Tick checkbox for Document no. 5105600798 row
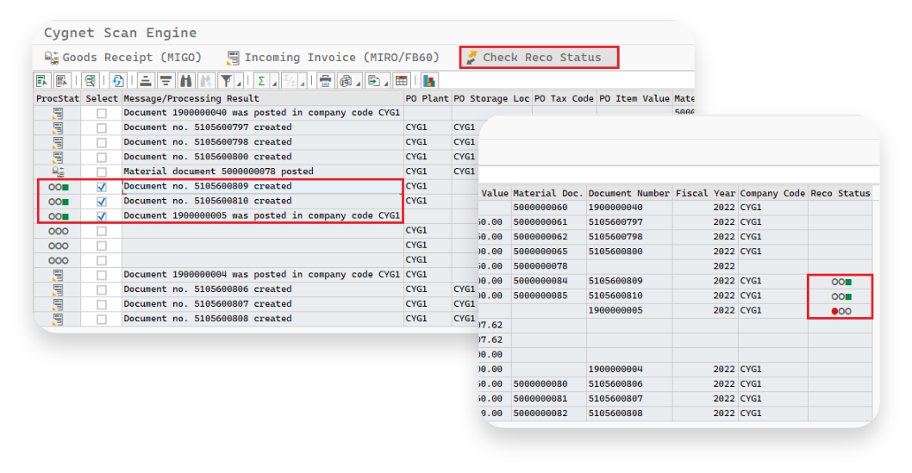 tap(102, 142)
